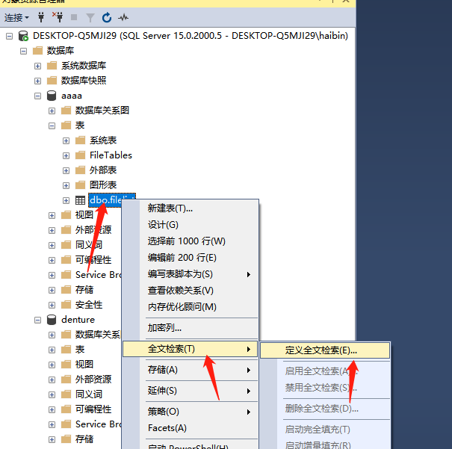Expand the FileTables folder
452x449 pixels.
[x=66, y=155]
